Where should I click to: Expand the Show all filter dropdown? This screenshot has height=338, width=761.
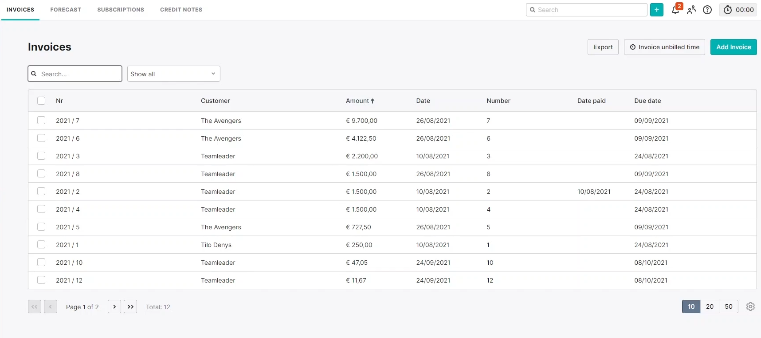click(173, 74)
